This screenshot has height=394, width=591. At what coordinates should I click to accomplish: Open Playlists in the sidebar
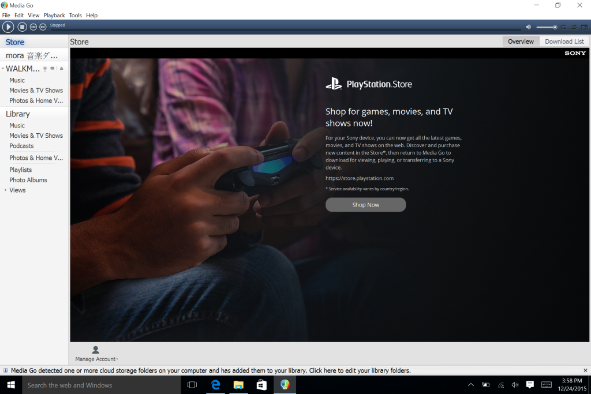tap(21, 170)
